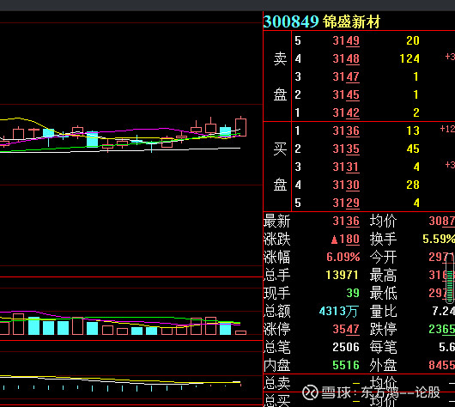455x407 pixels.
Task: Select sell level 2 price 3145
Action: [346, 95]
